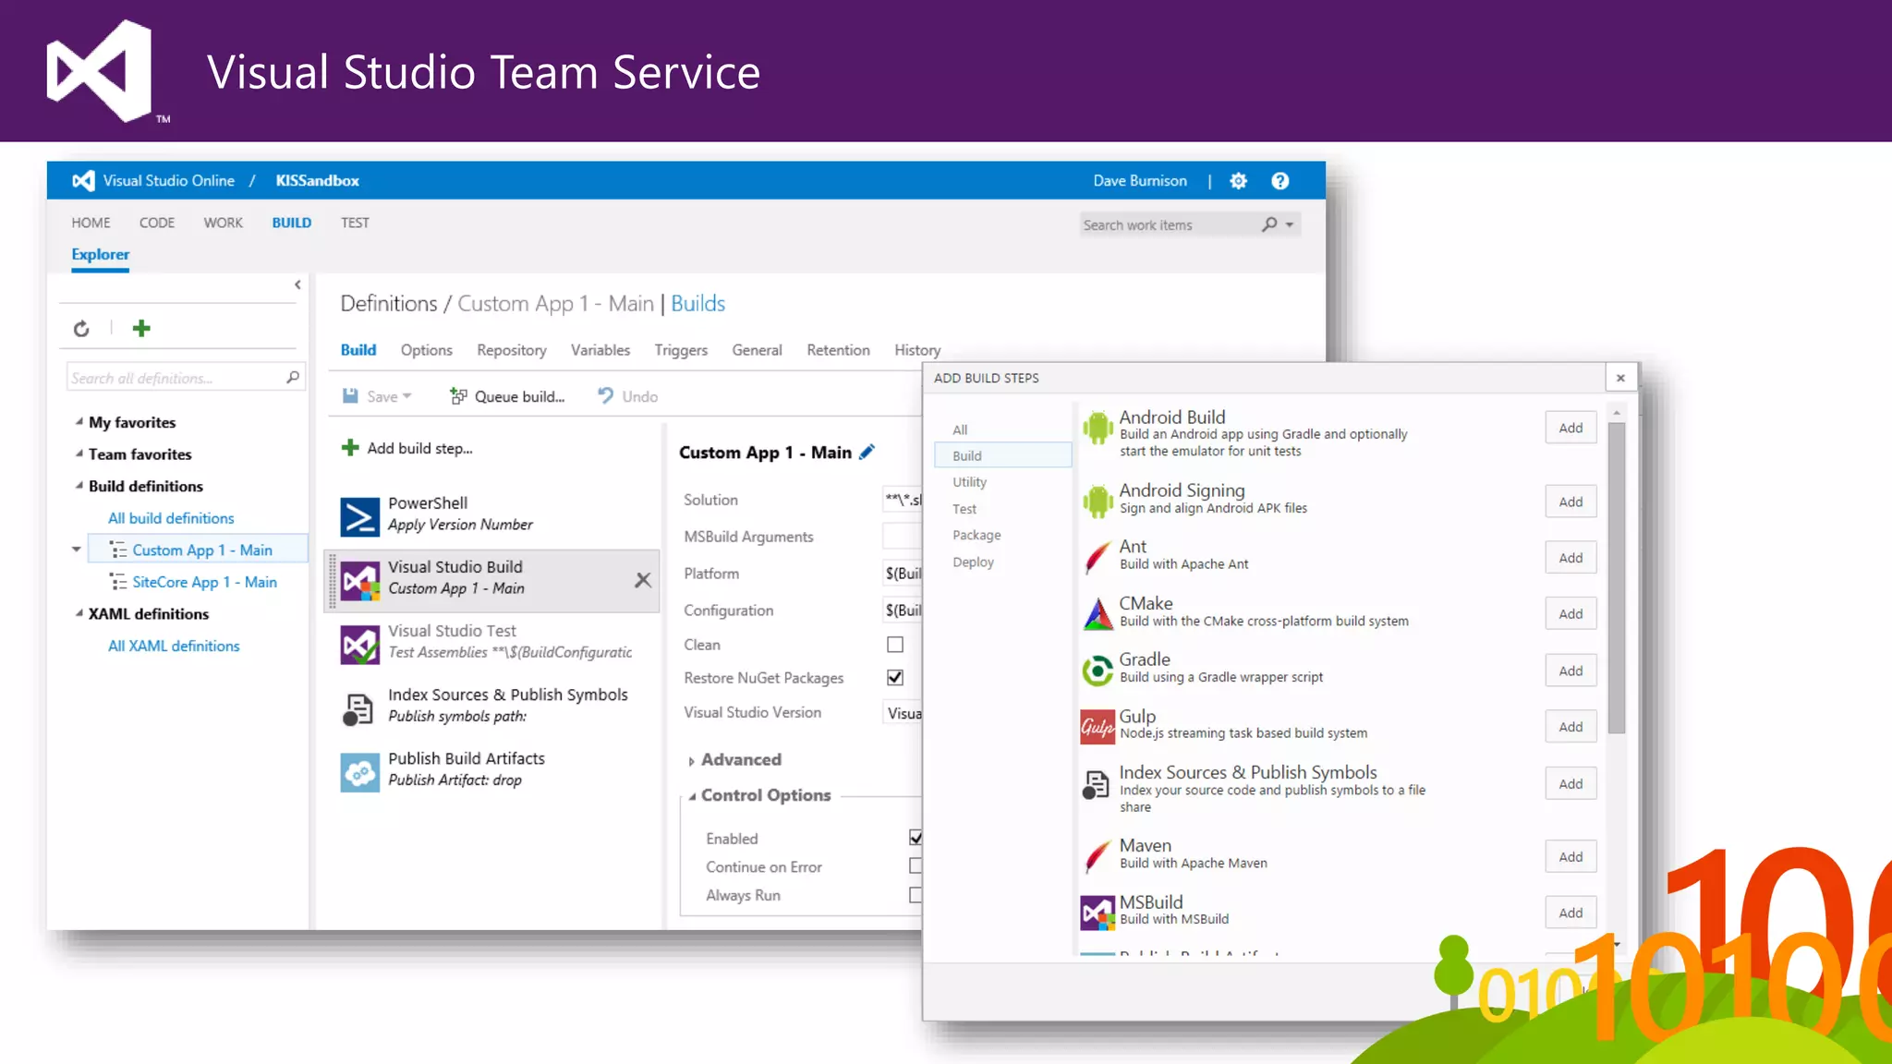Check Always Run
Screen dimensions: 1892x1064
[x=916, y=895]
